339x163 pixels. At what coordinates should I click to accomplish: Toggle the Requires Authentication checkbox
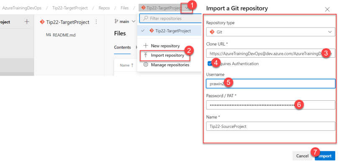click(x=210, y=64)
